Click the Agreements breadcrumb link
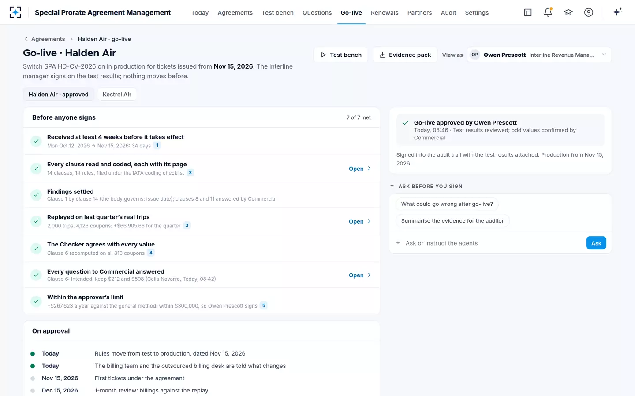 pyautogui.click(x=48, y=39)
